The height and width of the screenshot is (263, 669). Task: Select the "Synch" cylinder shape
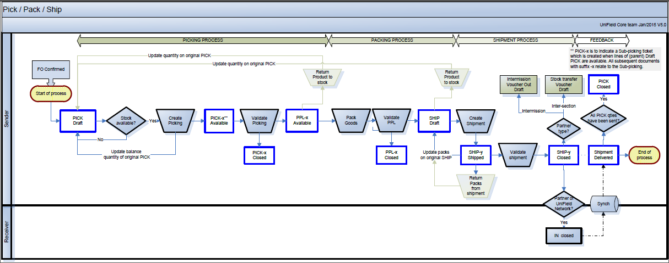605,205
